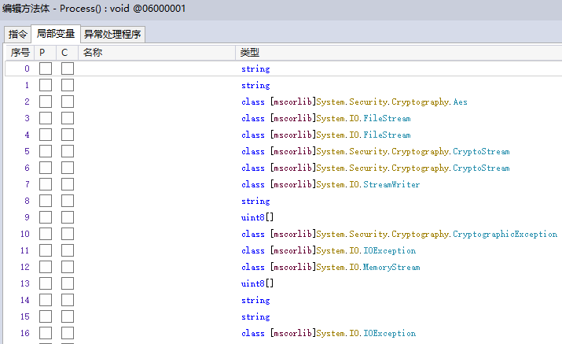This screenshot has height=344, width=562.
Task: Sort by the 名称 column header
Action: pyautogui.click(x=157, y=53)
